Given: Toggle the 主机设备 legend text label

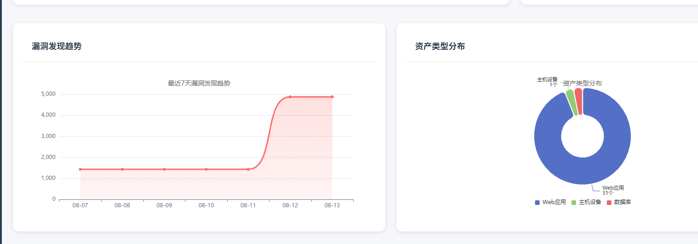Looking at the screenshot, I should tap(590, 202).
